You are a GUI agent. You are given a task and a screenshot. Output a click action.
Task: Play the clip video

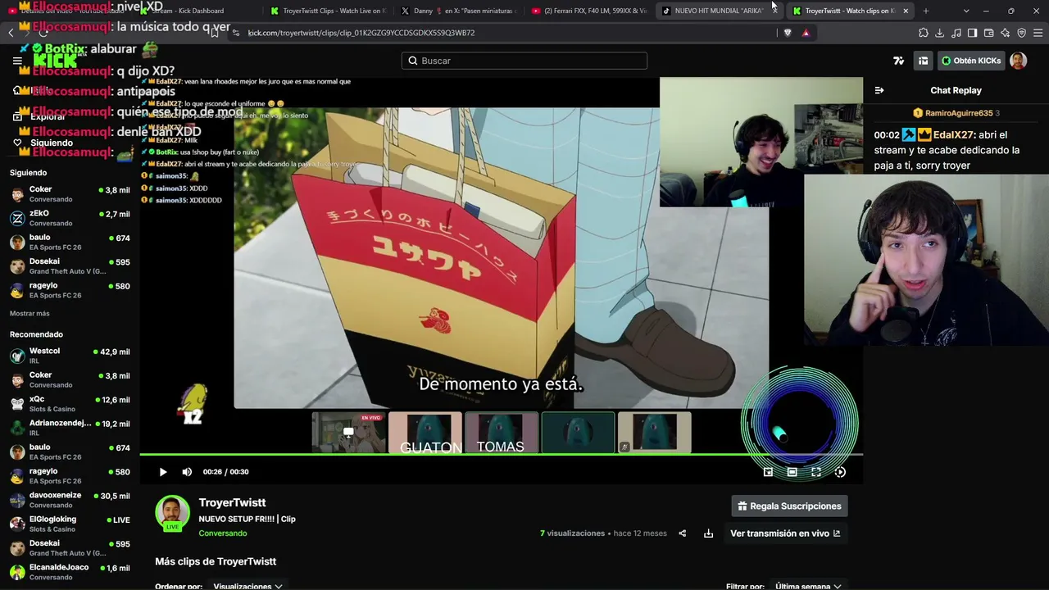pyautogui.click(x=162, y=472)
